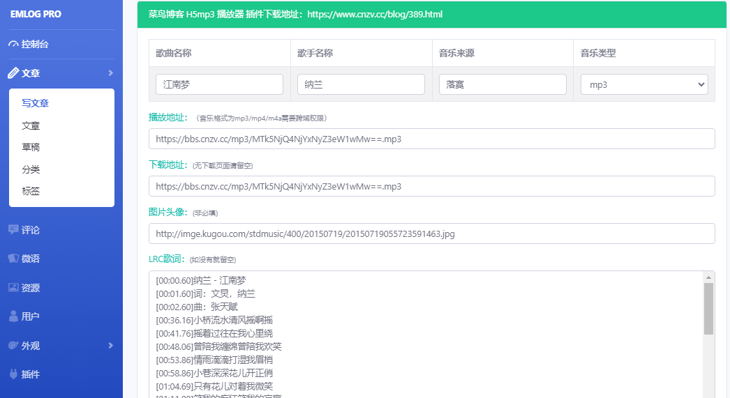Click the 资源 image icon in sidebar

point(13,287)
